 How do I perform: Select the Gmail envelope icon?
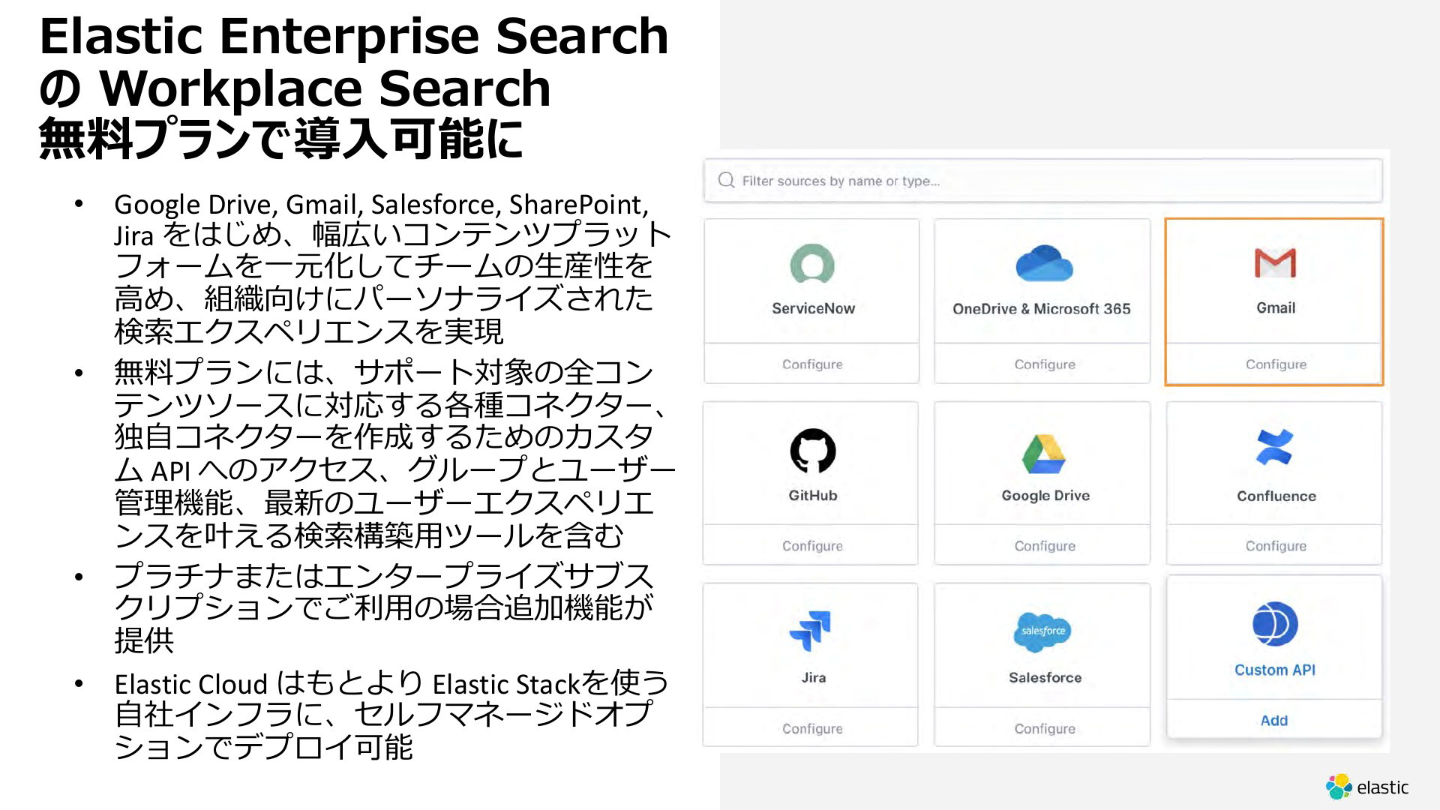(x=1275, y=263)
